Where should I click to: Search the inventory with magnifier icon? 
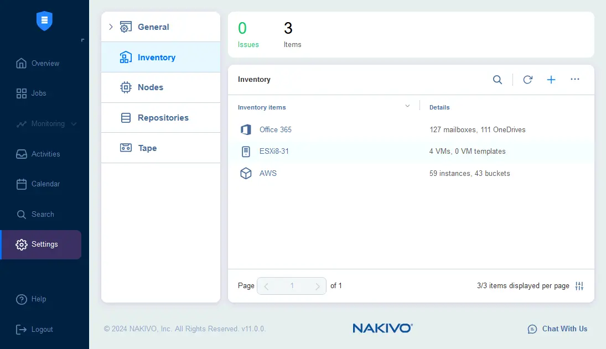(x=498, y=80)
